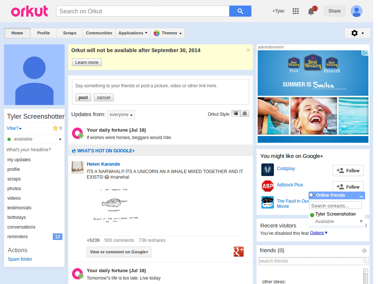Image resolution: width=378 pixels, height=284 pixels.
Task: Switch to Orkut Style compact view icon
Action: 236,114
